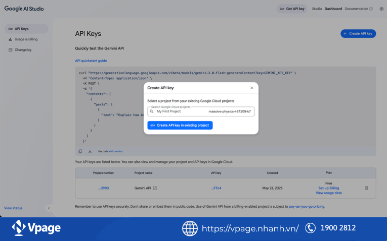
Task: Click the 'Project number' column header
Action: (x=103, y=173)
